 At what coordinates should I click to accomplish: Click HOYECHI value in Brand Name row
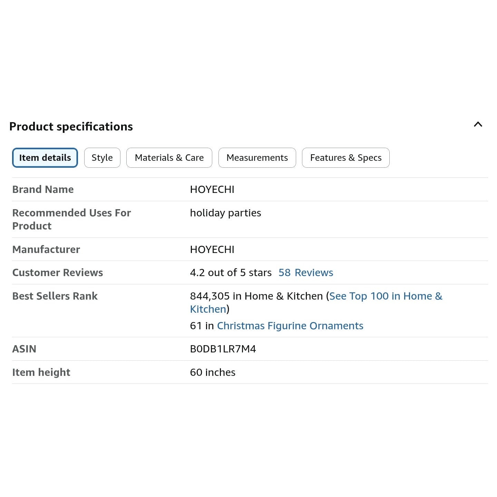click(212, 189)
